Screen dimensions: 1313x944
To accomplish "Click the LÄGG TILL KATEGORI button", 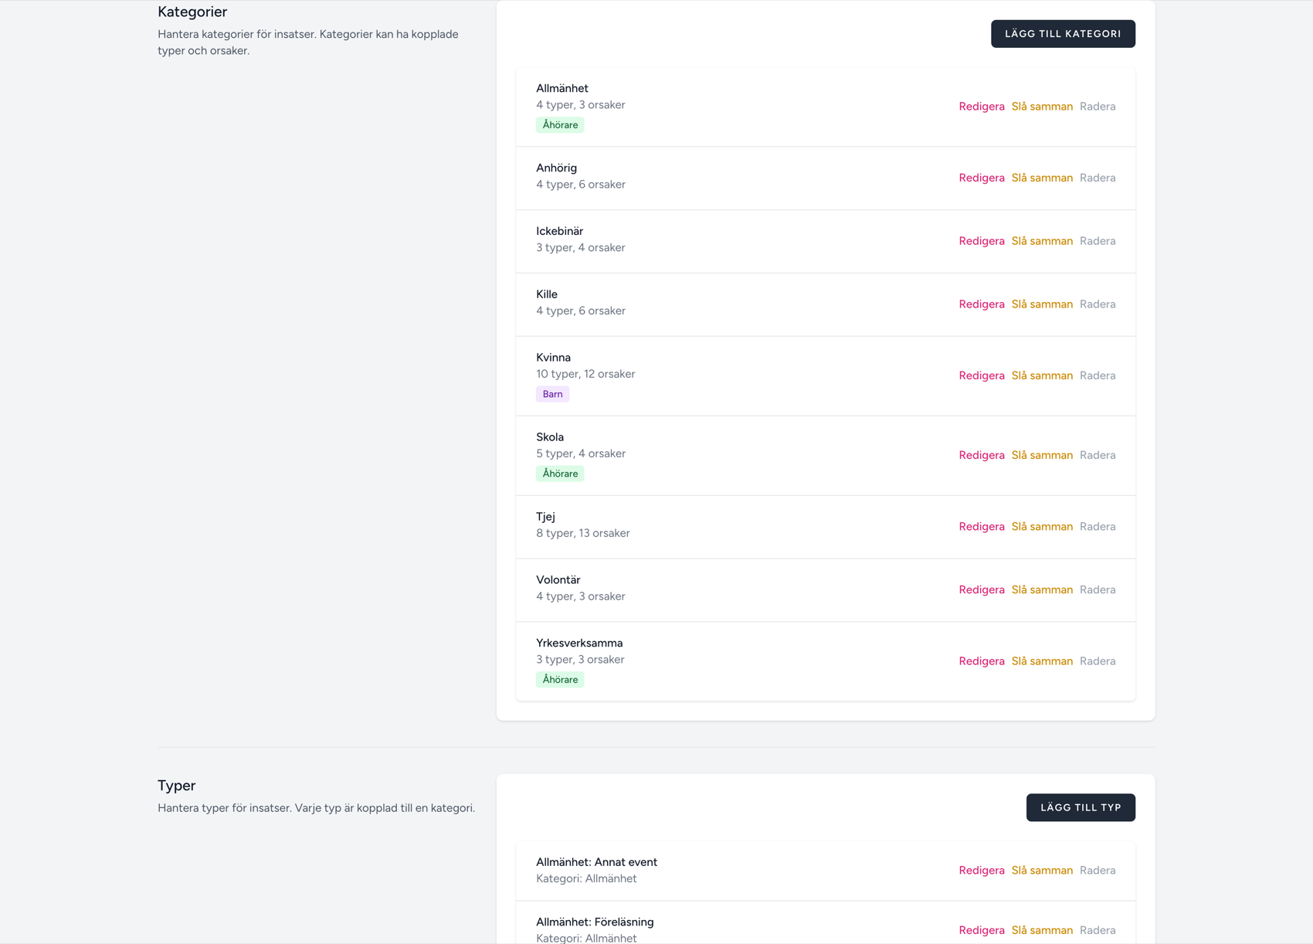I will pos(1063,34).
